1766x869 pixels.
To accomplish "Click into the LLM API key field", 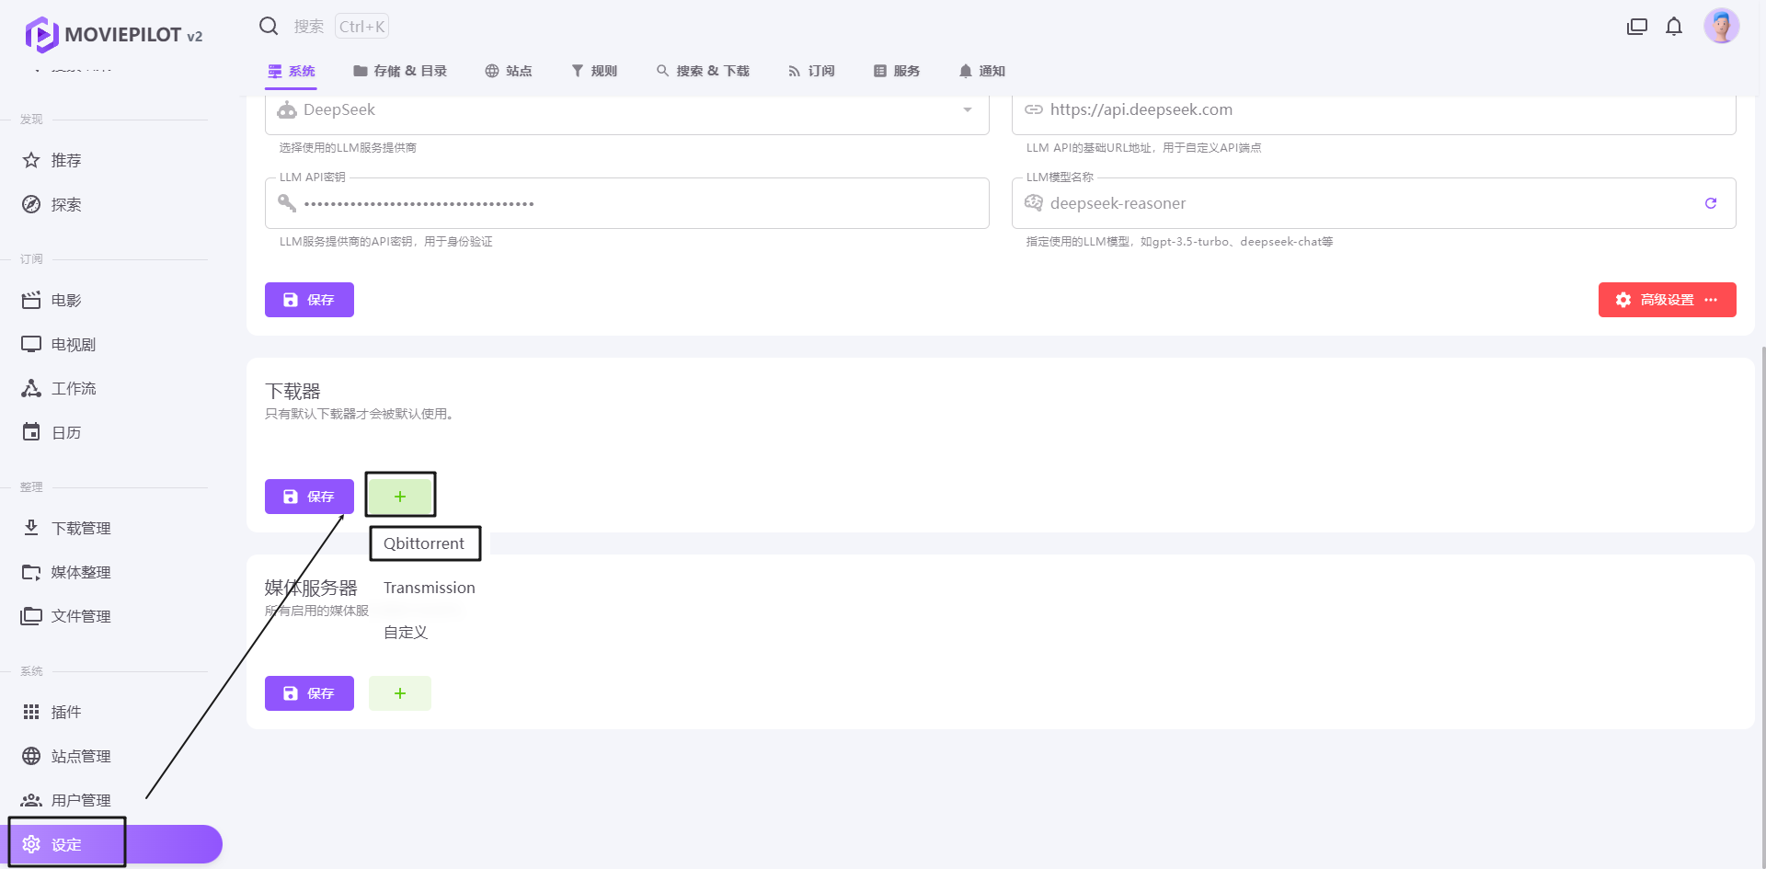I will point(635,203).
